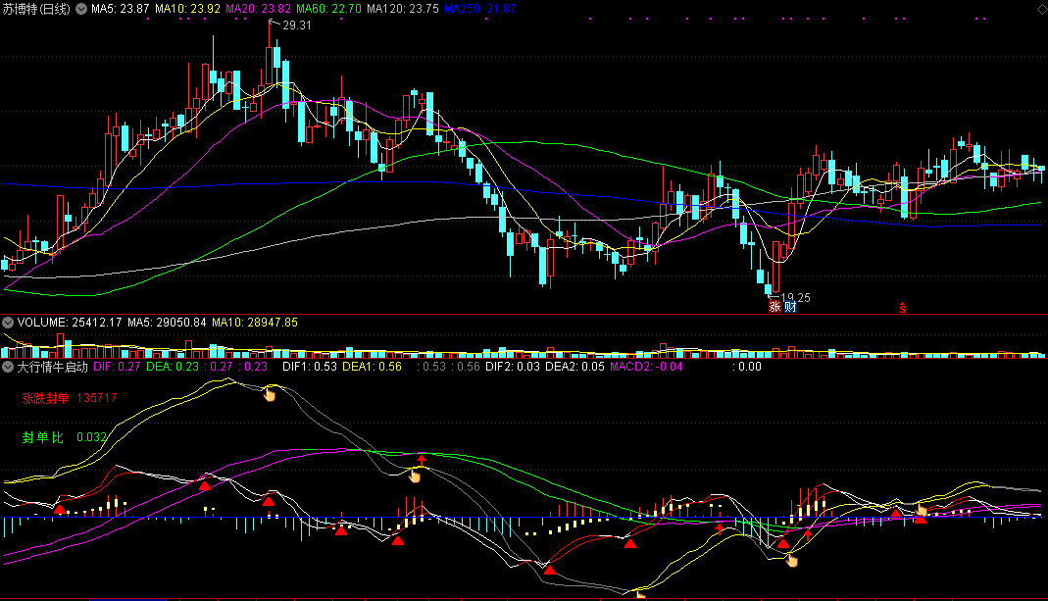Click the DIF1: 0.53 value
The image size is (1048, 601).
(310, 367)
